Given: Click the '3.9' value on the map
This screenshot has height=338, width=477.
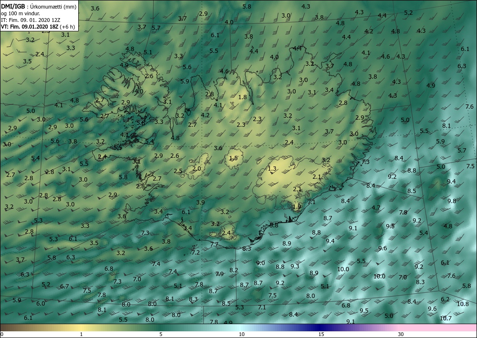Looking at the screenshot, I should pyautogui.click(x=200, y=202).
